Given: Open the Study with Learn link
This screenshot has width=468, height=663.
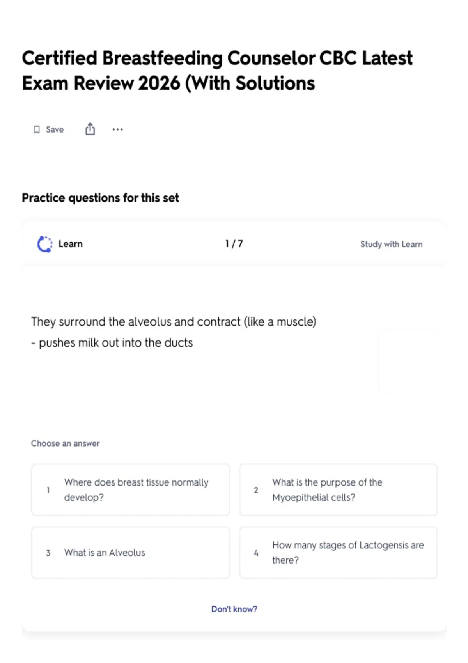Looking at the screenshot, I should tap(391, 244).
